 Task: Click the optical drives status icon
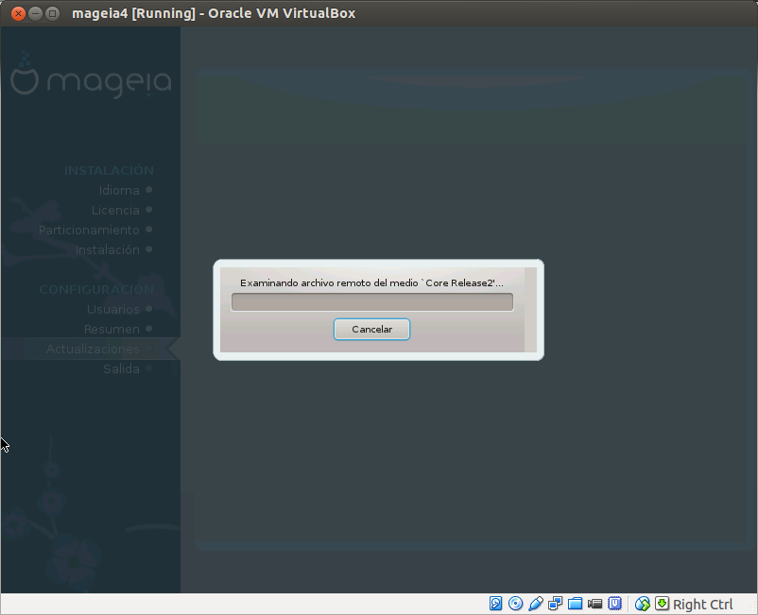pos(515,603)
